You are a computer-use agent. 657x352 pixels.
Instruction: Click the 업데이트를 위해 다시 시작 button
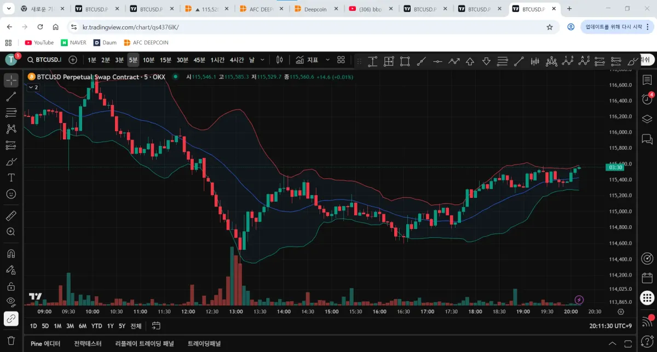pyautogui.click(x=616, y=27)
